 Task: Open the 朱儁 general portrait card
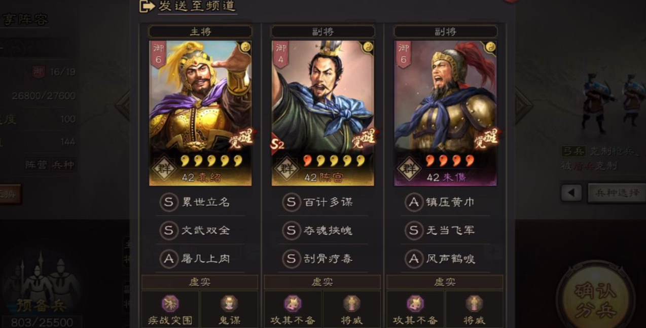point(445,113)
